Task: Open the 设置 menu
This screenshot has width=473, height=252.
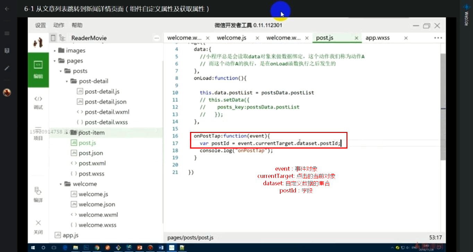Action: point(40,25)
